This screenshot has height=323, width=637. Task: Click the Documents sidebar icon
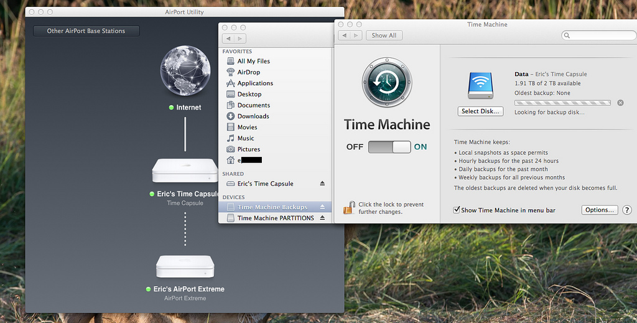click(231, 105)
